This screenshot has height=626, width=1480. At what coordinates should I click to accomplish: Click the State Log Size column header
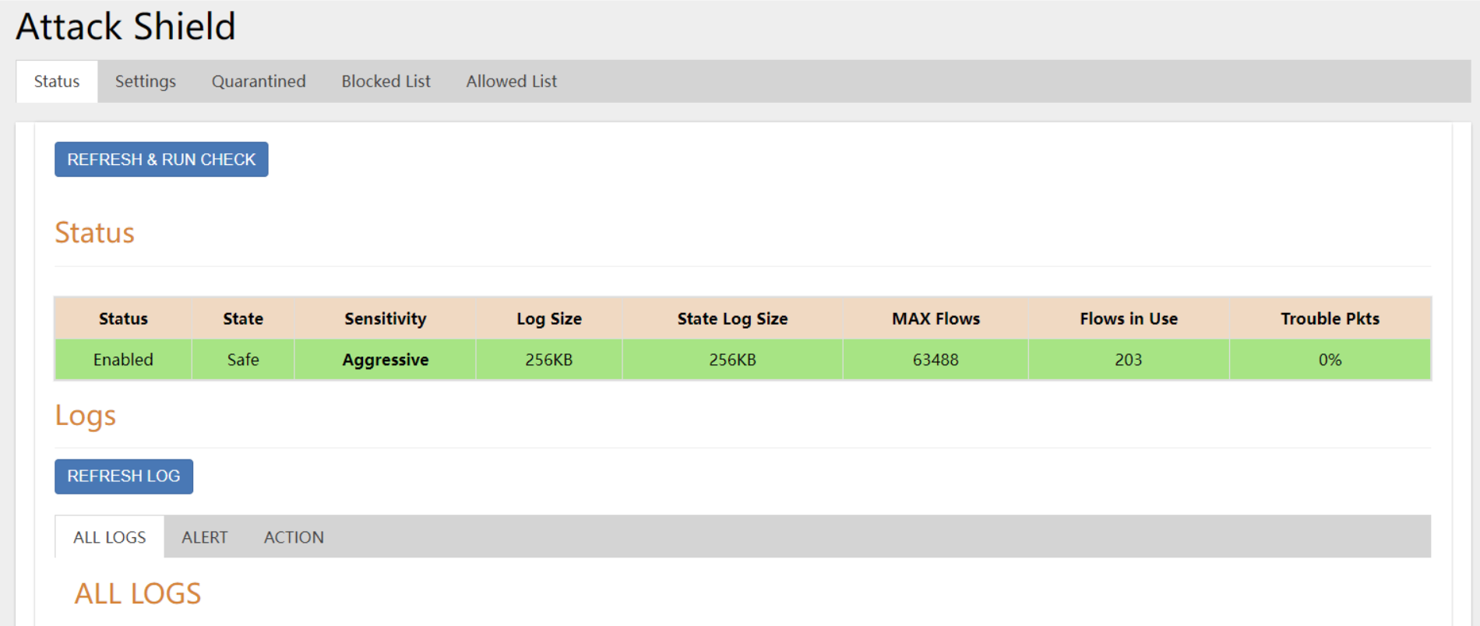point(732,318)
